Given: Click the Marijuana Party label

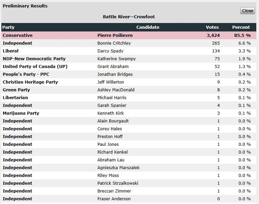Looking at the screenshot, I should pyautogui.click(x=21, y=113).
